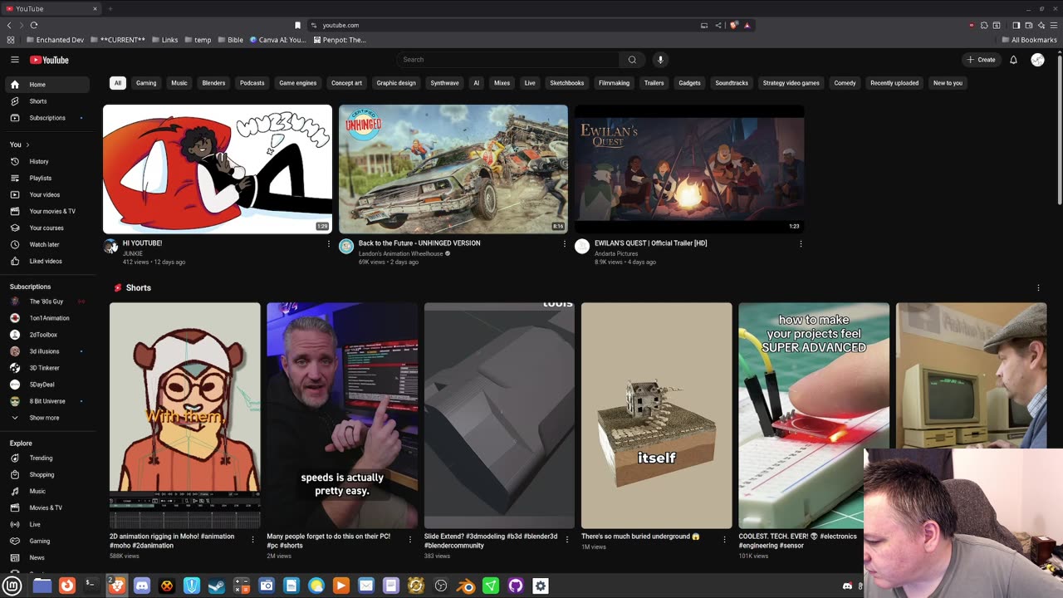This screenshot has height=598, width=1063.
Task: Reload the page
Action: pos(34,25)
